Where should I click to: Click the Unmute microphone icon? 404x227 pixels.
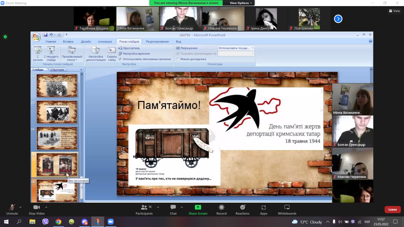pos(12,207)
